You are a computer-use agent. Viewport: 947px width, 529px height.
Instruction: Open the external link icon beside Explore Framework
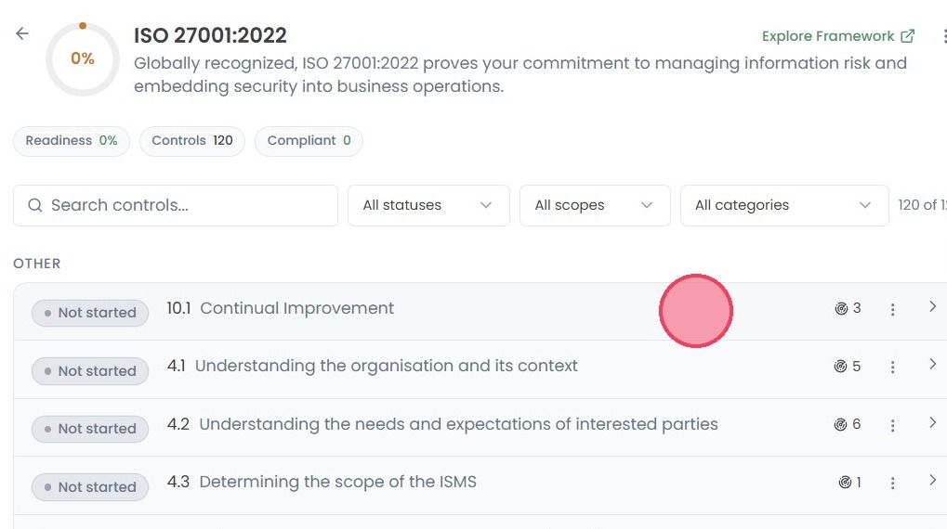point(907,36)
